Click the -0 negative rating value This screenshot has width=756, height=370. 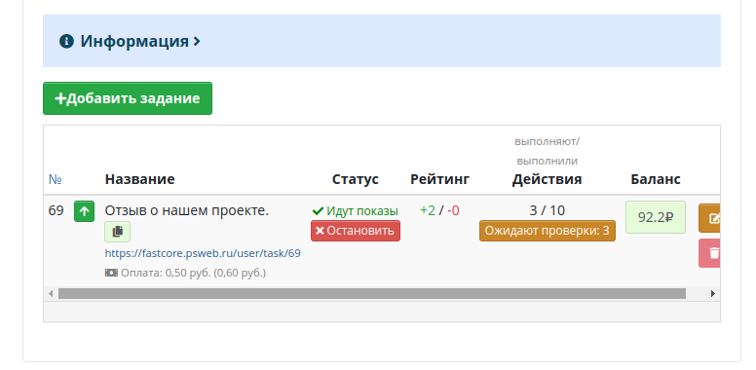coord(453,210)
